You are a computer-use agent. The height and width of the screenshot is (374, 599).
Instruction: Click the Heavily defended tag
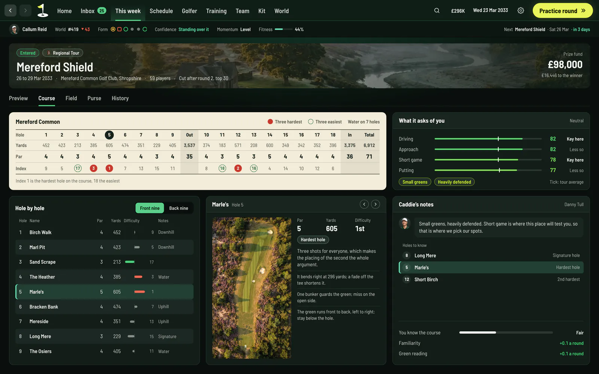454,182
